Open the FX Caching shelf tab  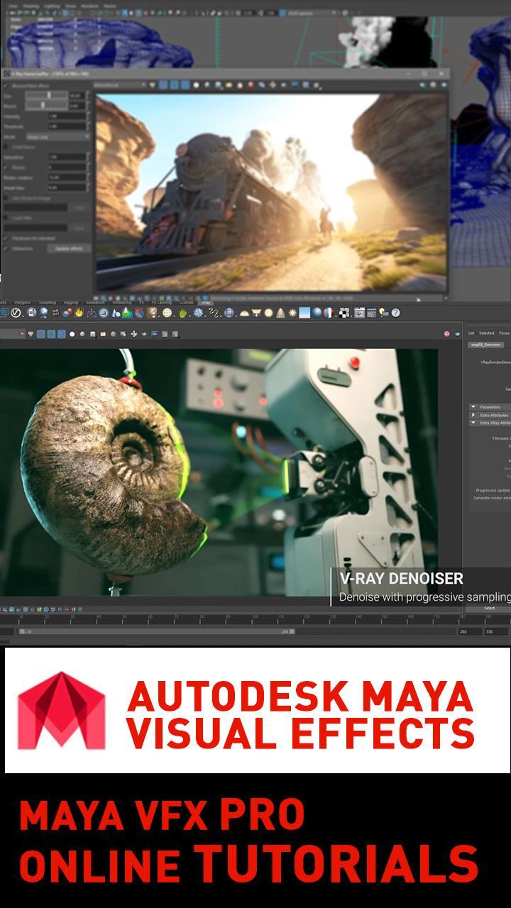161,302
